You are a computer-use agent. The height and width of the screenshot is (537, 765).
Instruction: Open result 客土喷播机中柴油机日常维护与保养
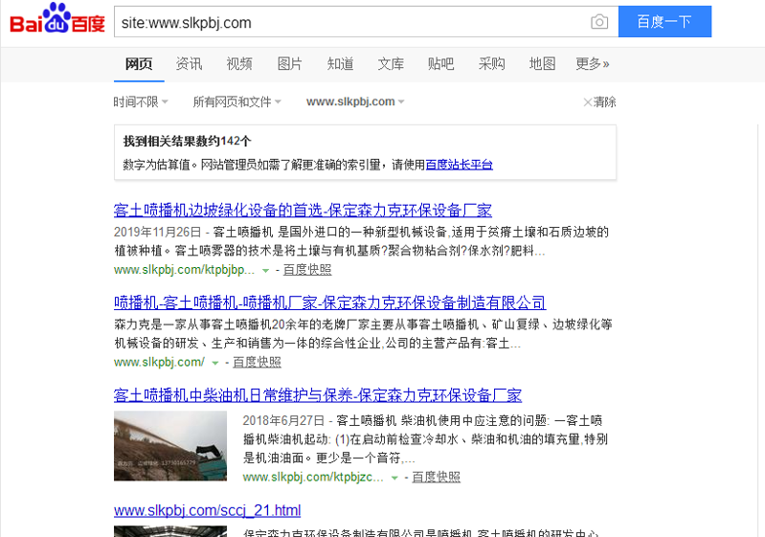pyautogui.click(x=318, y=395)
